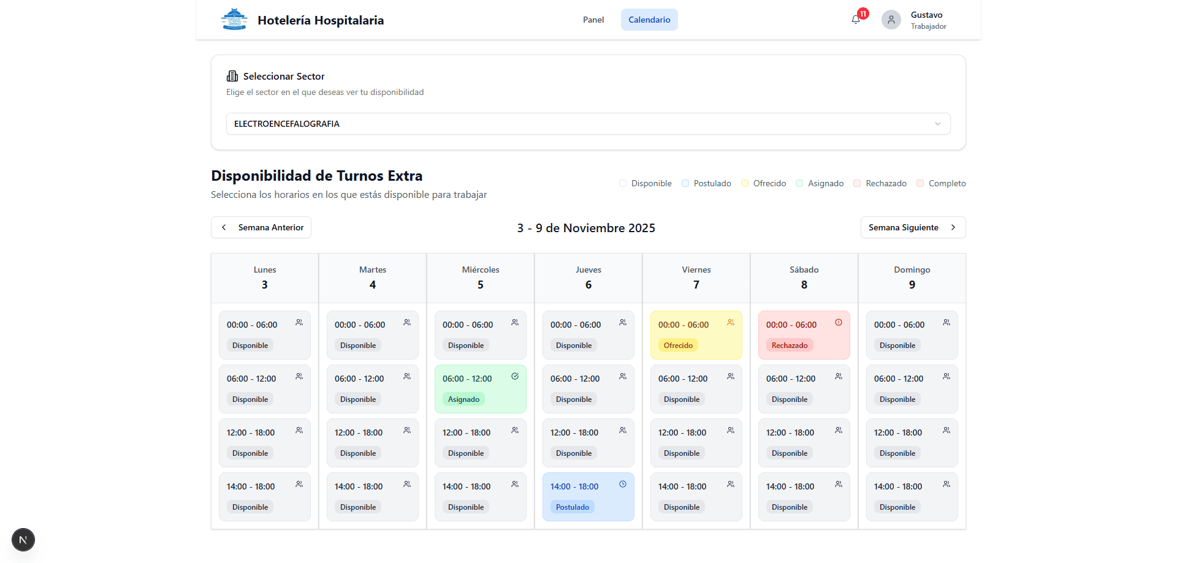The width and height of the screenshot is (1177, 563).
Task: Click the yellow Ofrecido shift card
Action: [x=696, y=335]
